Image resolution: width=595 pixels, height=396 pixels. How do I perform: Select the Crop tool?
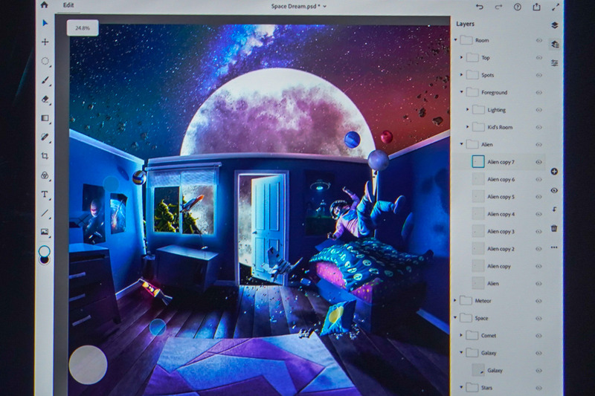click(x=45, y=156)
